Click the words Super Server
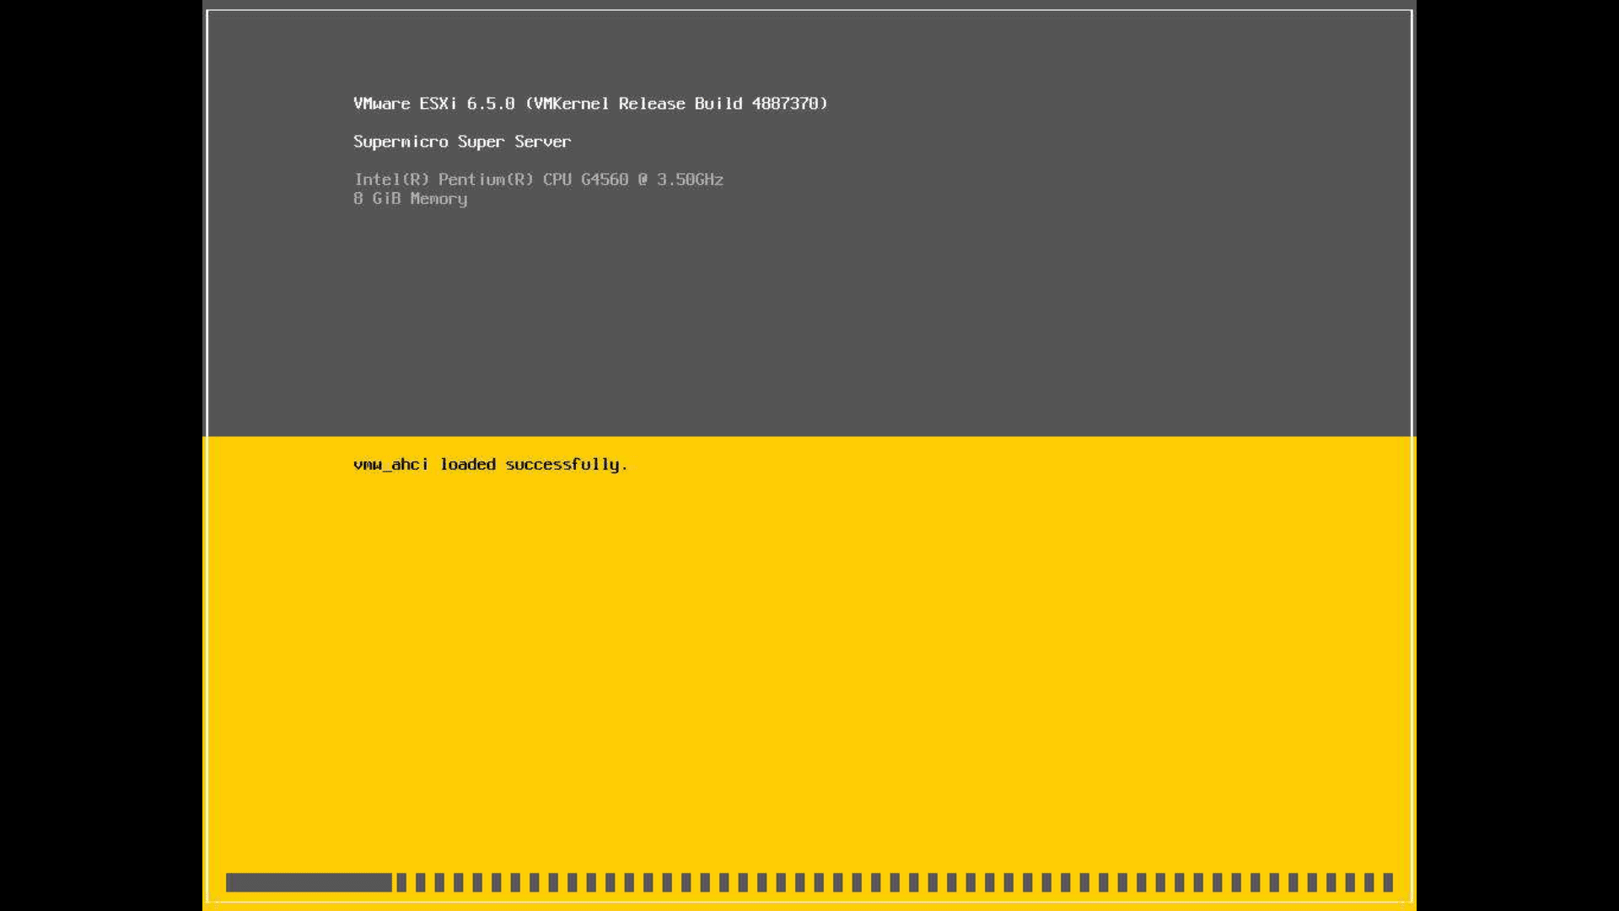This screenshot has width=1619, height=911. point(514,142)
